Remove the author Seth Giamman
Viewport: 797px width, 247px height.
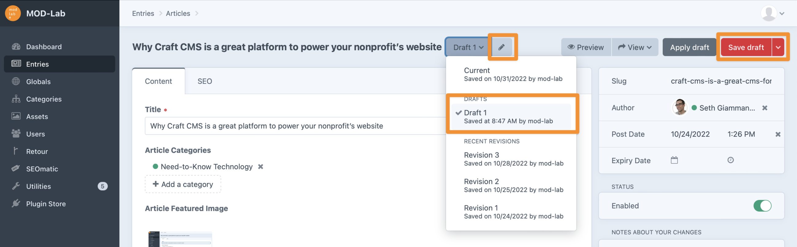(x=765, y=108)
